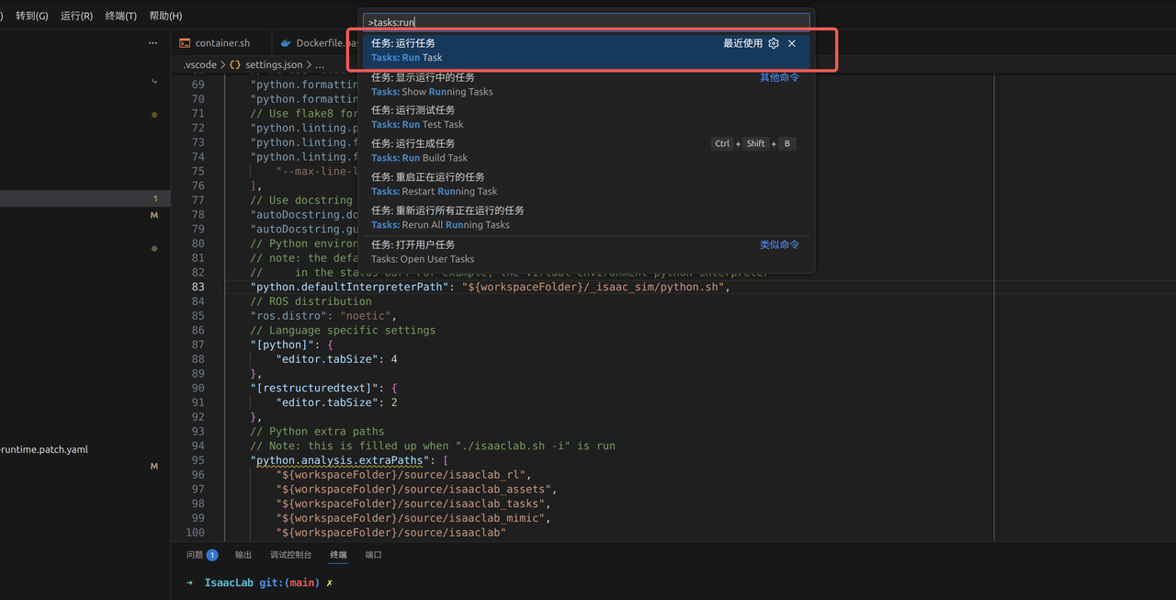The image size is (1176, 600).
Task: Click line number 87 in the gutter
Action: point(198,345)
